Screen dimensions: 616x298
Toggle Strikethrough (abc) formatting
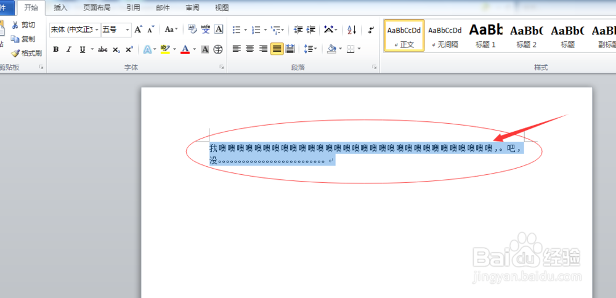click(102, 49)
